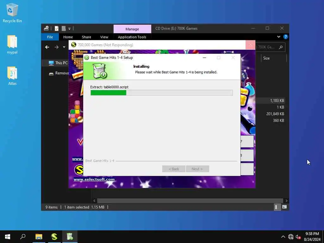This screenshot has width=324, height=243.
Task: Select the Manage contextual tab
Action: click(132, 29)
